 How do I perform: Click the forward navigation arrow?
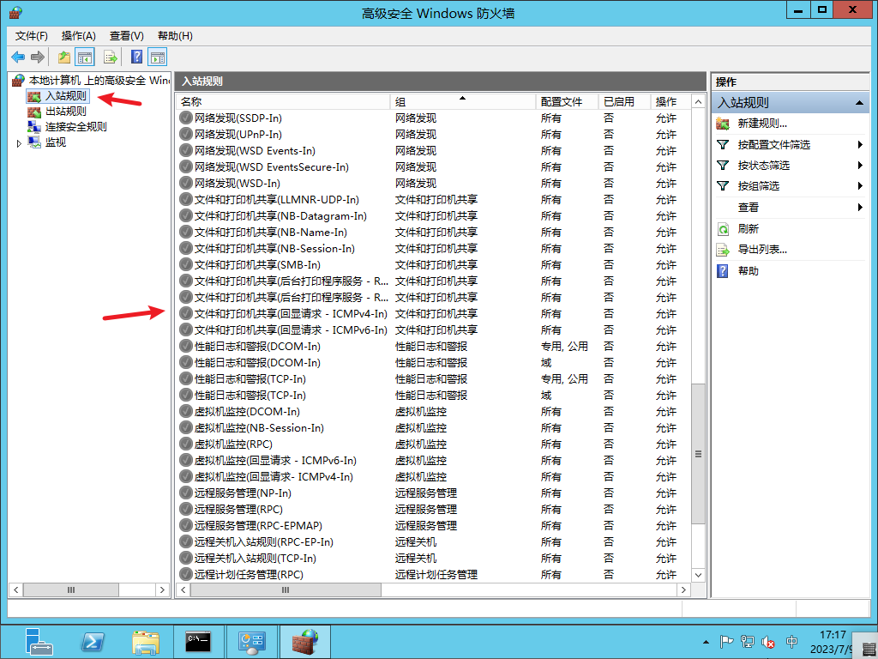[38, 57]
